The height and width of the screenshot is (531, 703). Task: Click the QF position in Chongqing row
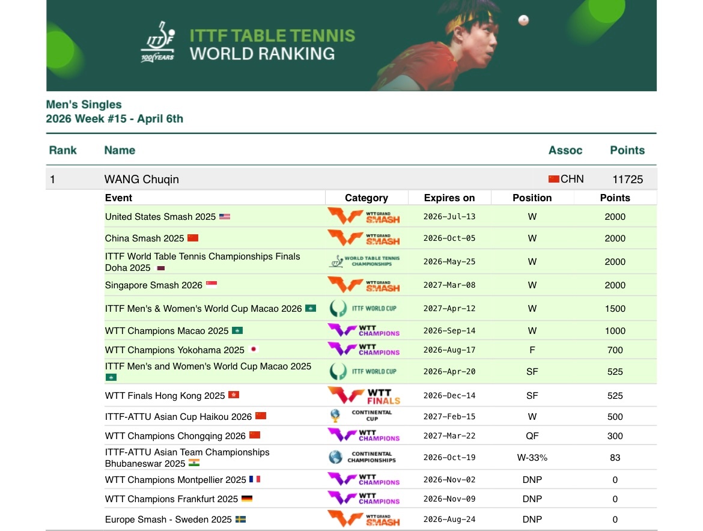(x=532, y=435)
